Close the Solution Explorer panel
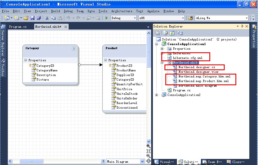The width and height of the screenshot is (258, 165). tap(247, 26)
